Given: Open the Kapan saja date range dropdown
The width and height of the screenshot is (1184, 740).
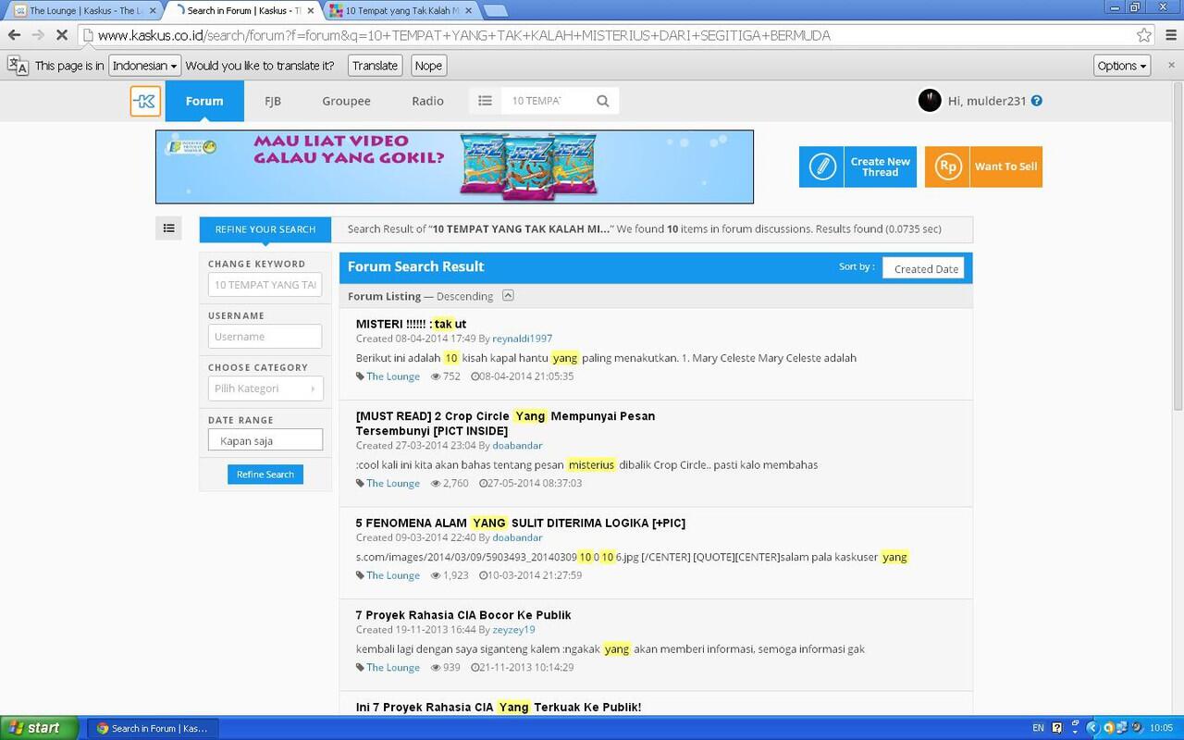Looking at the screenshot, I should tap(265, 440).
